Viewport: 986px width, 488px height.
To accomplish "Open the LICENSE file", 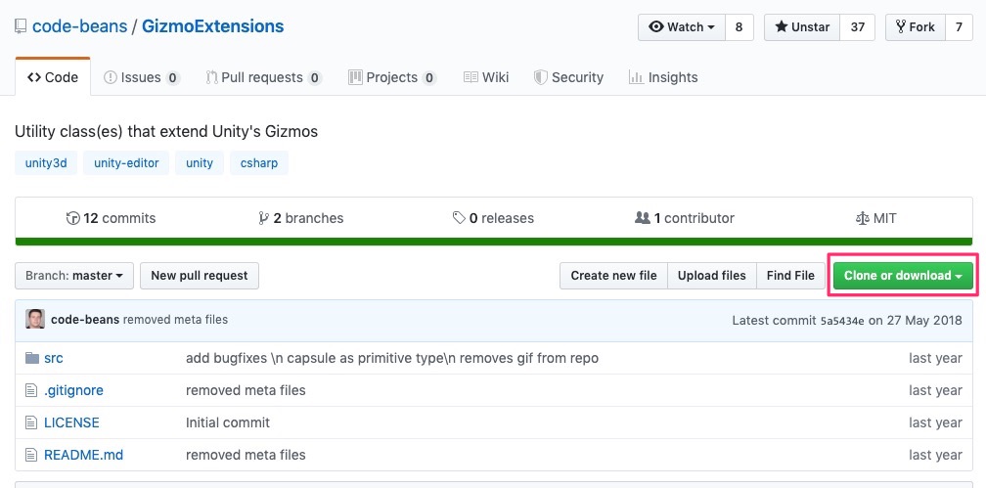I will (71, 422).
